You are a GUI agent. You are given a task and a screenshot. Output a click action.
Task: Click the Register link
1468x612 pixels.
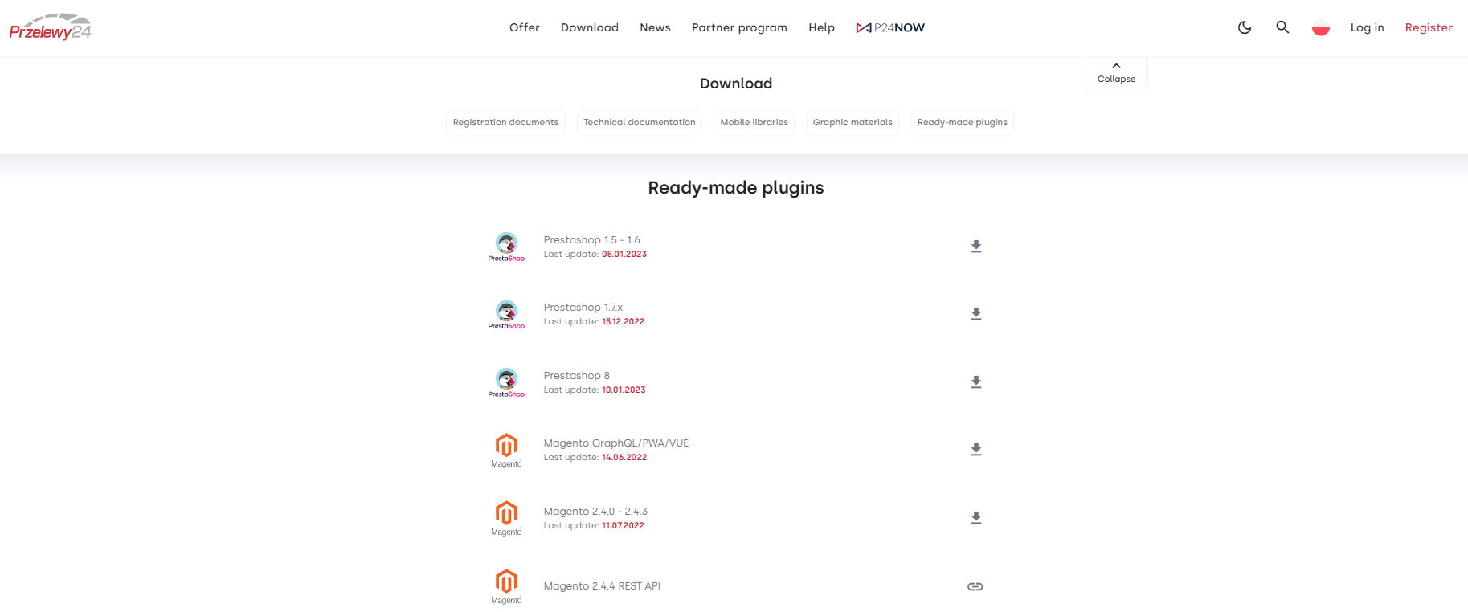1428,27
